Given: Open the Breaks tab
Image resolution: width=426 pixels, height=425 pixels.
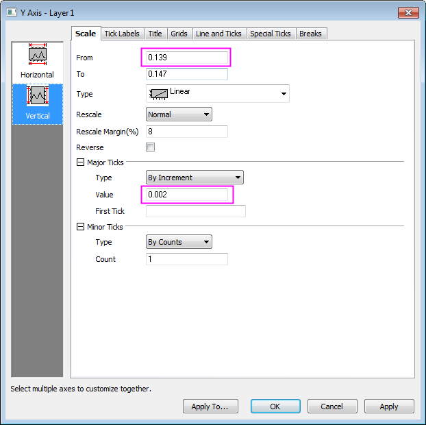Looking at the screenshot, I should 310,34.
